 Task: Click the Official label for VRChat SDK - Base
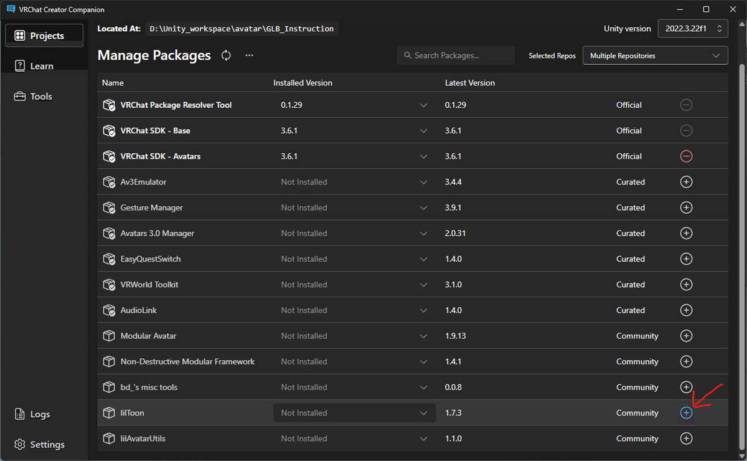[629, 131]
